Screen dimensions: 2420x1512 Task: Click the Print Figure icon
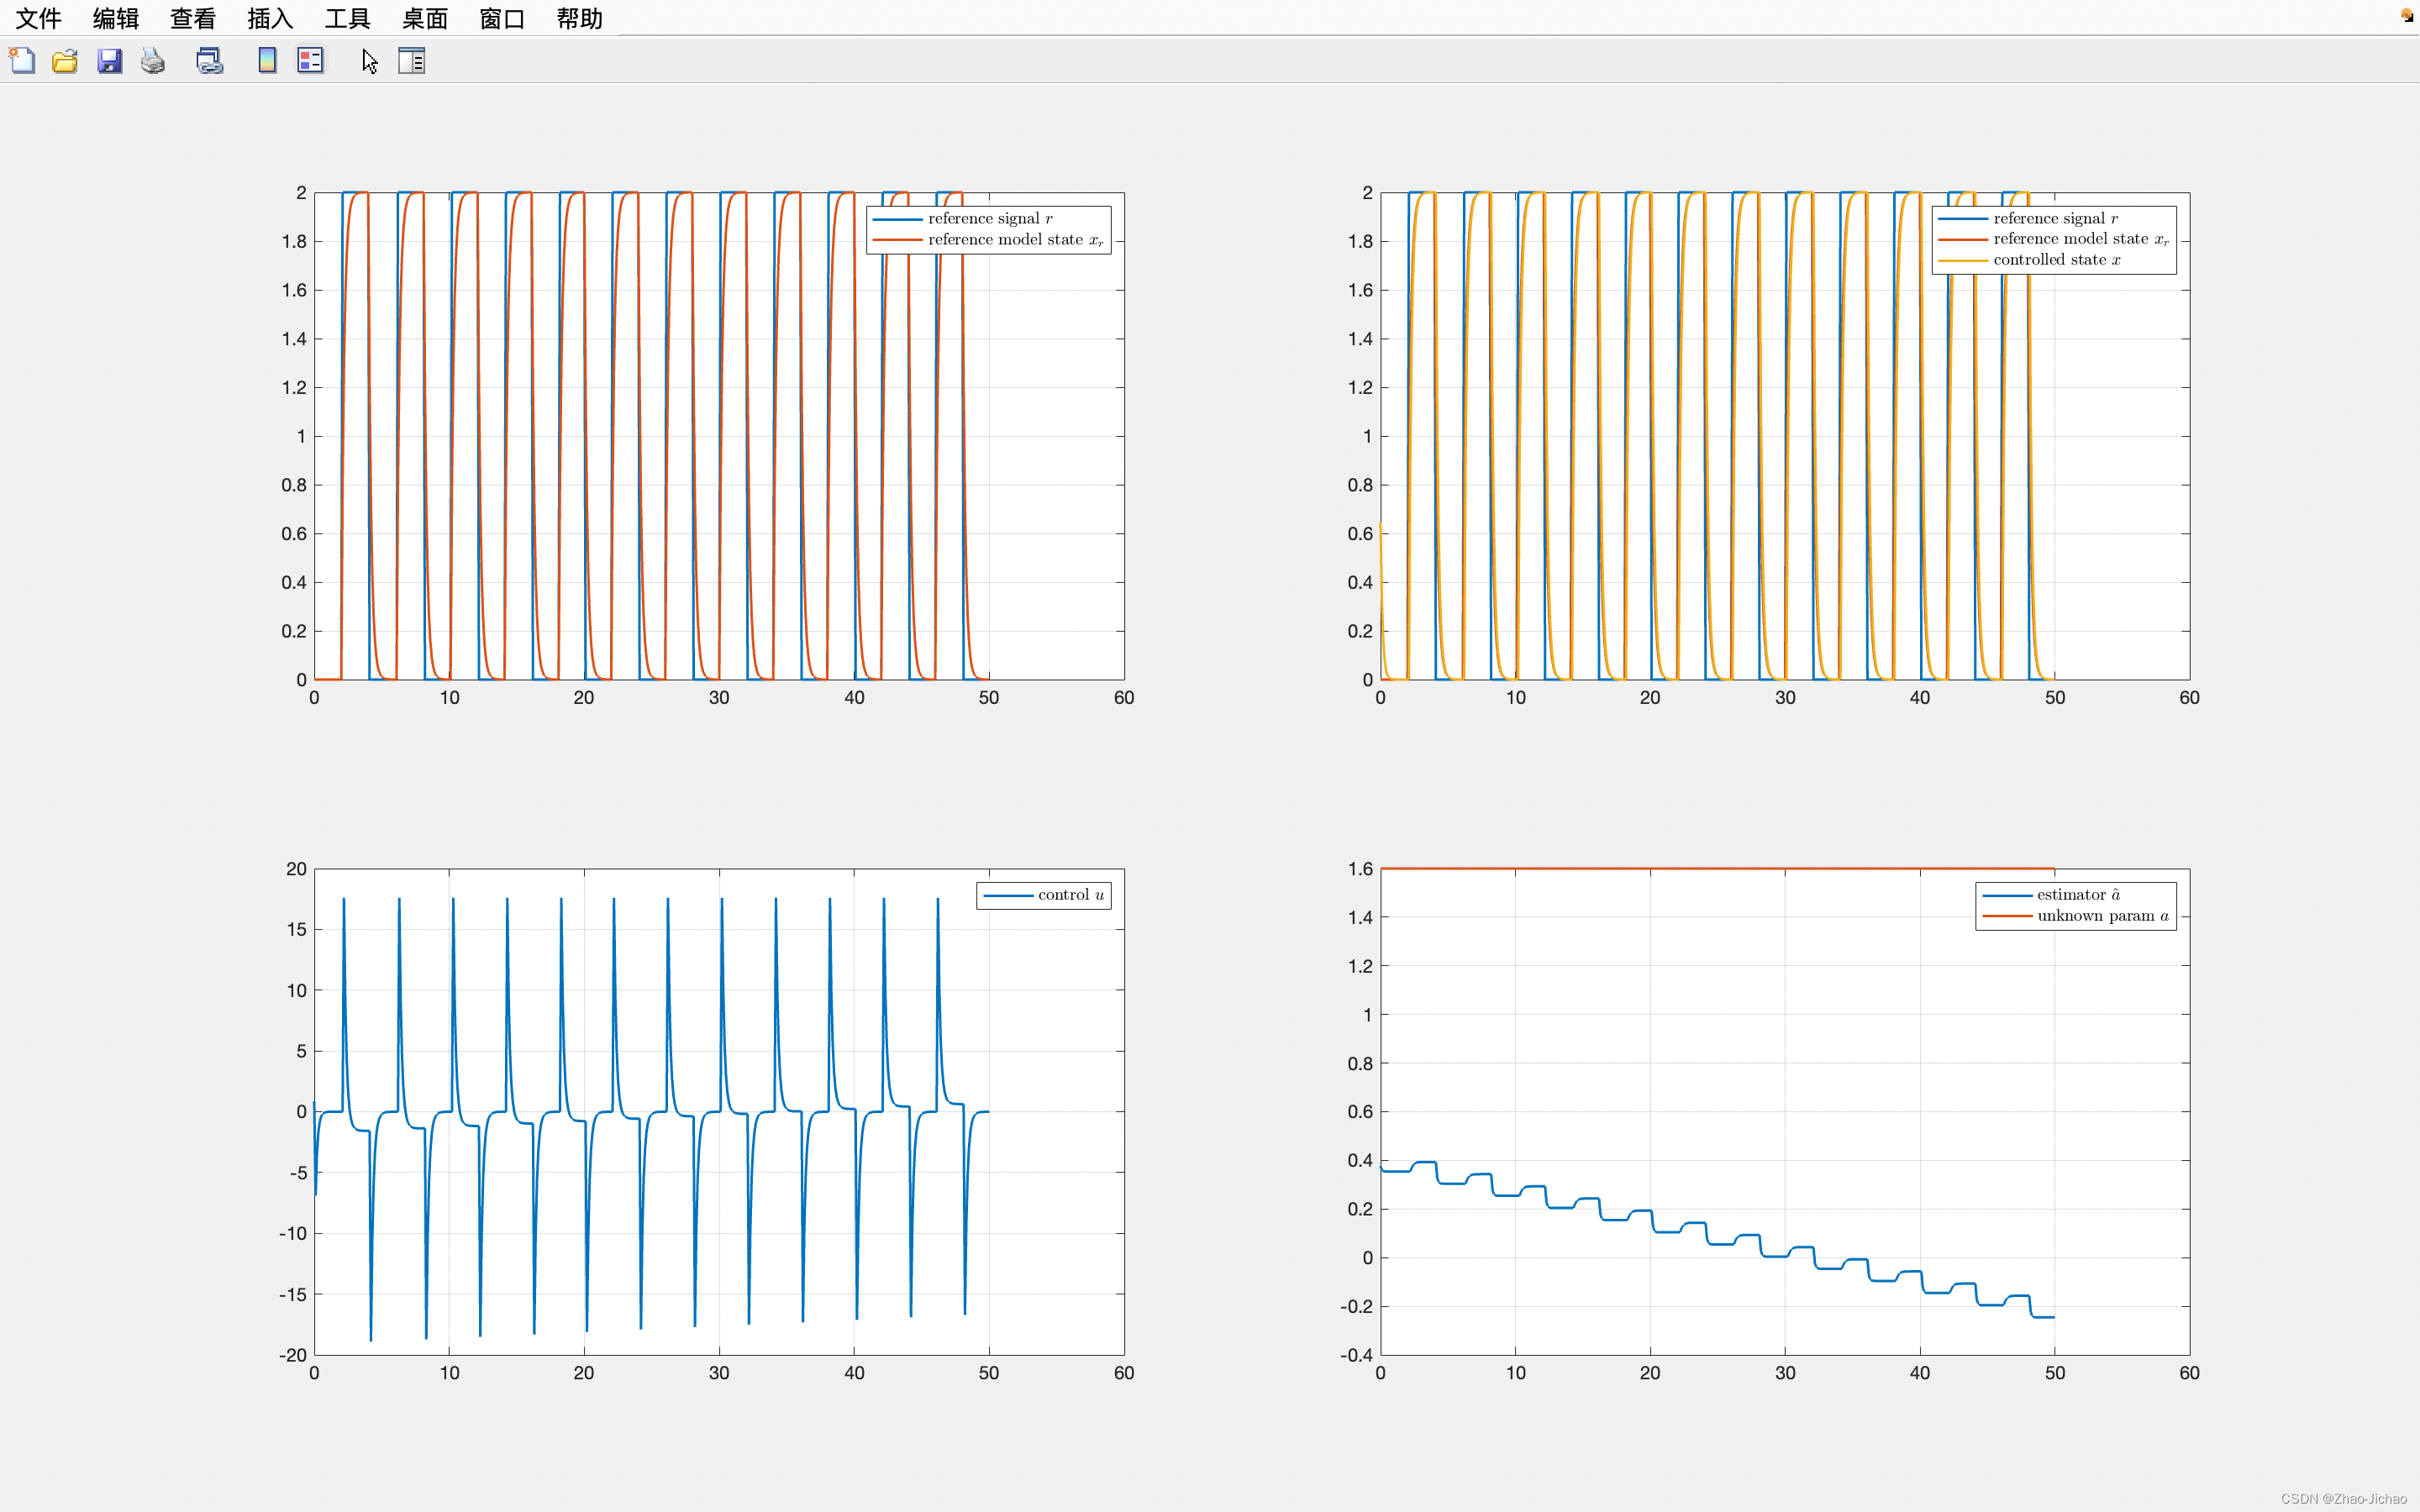153,61
